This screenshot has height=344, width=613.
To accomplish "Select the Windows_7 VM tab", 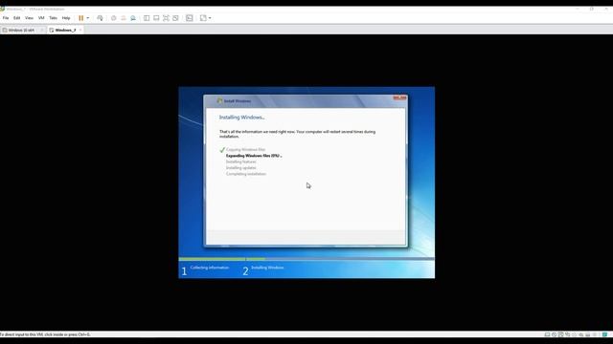I will tap(65, 30).
